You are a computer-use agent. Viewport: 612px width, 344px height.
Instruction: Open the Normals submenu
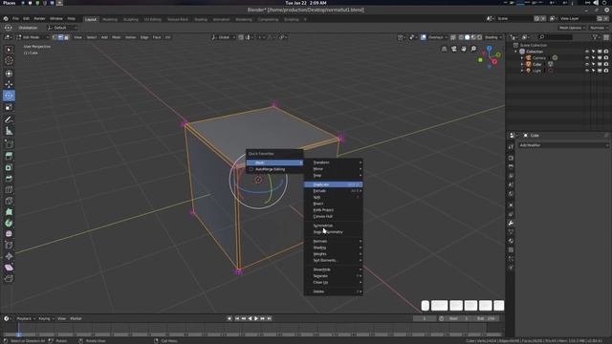tap(334, 241)
